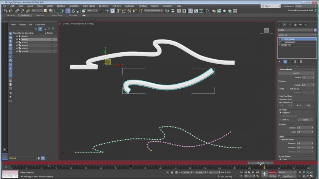This screenshot has height=179, width=319.
Task: Toggle the 3D Snaps icon
Action: tap(118, 11)
